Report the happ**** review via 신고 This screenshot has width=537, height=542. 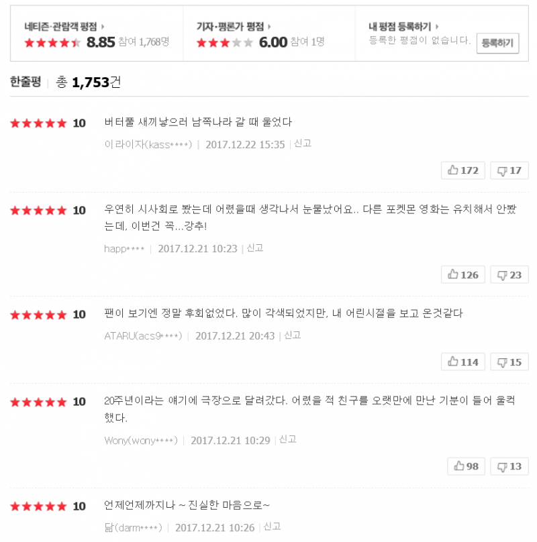coord(254,248)
